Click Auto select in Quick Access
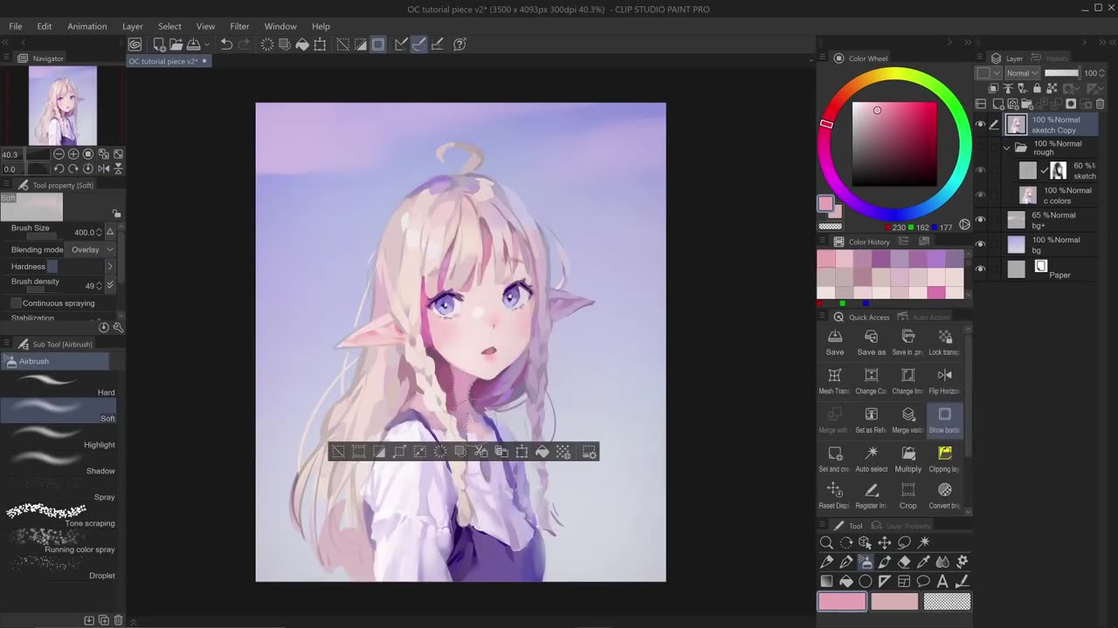Screen dimensions: 1118x628 (x=871, y=458)
